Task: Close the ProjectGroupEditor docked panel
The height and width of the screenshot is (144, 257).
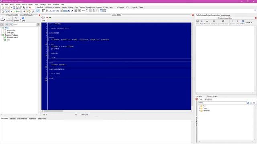Action: click(255, 18)
